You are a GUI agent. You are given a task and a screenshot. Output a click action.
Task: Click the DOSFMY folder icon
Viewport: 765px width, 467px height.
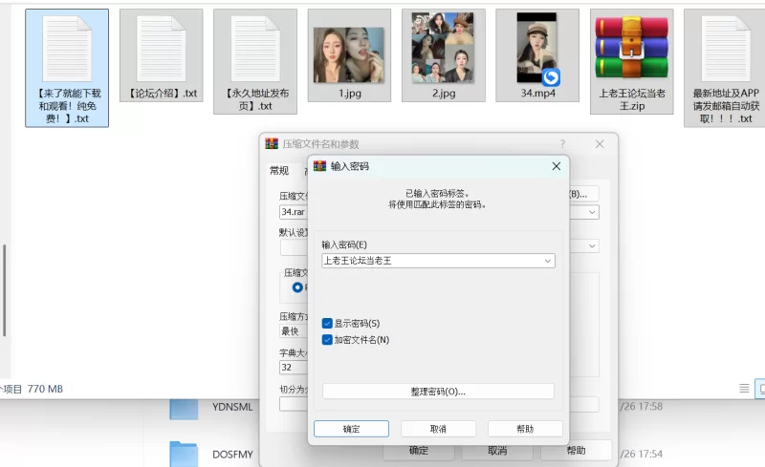(184, 454)
